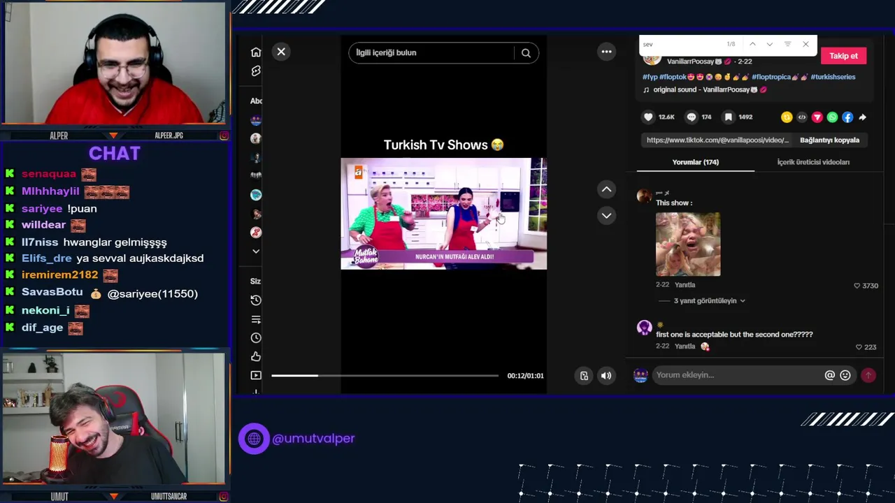The image size is (895, 503).
Task: Go to the previous TikTok video
Action: pyautogui.click(x=606, y=189)
